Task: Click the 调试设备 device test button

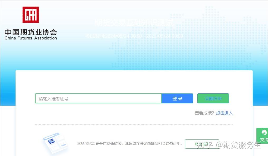Action: point(202,144)
